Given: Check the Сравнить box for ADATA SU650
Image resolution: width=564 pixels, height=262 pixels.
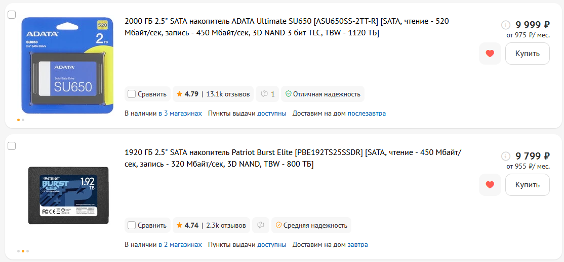Looking at the screenshot, I should pyautogui.click(x=132, y=94).
